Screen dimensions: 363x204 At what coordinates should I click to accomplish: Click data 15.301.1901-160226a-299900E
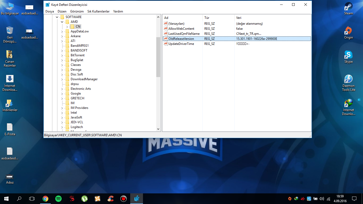257,39
